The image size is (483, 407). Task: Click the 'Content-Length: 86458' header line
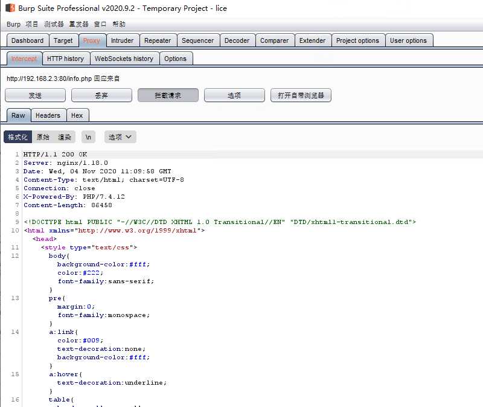[x=68, y=205]
